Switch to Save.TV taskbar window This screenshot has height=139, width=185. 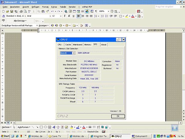pos(58,136)
